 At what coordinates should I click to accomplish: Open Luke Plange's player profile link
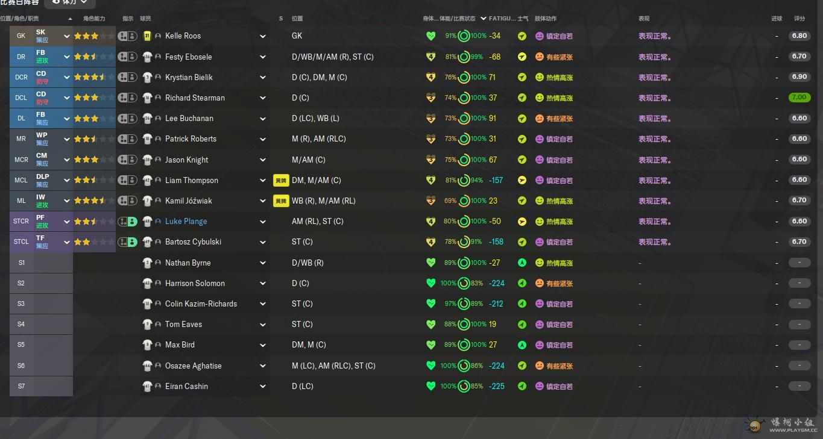pyautogui.click(x=186, y=222)
